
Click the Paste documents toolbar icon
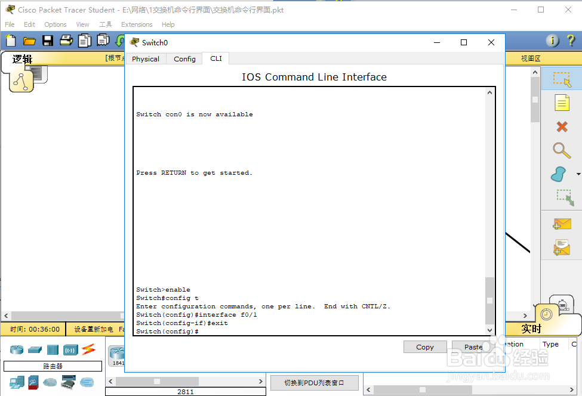click(103, 40)
